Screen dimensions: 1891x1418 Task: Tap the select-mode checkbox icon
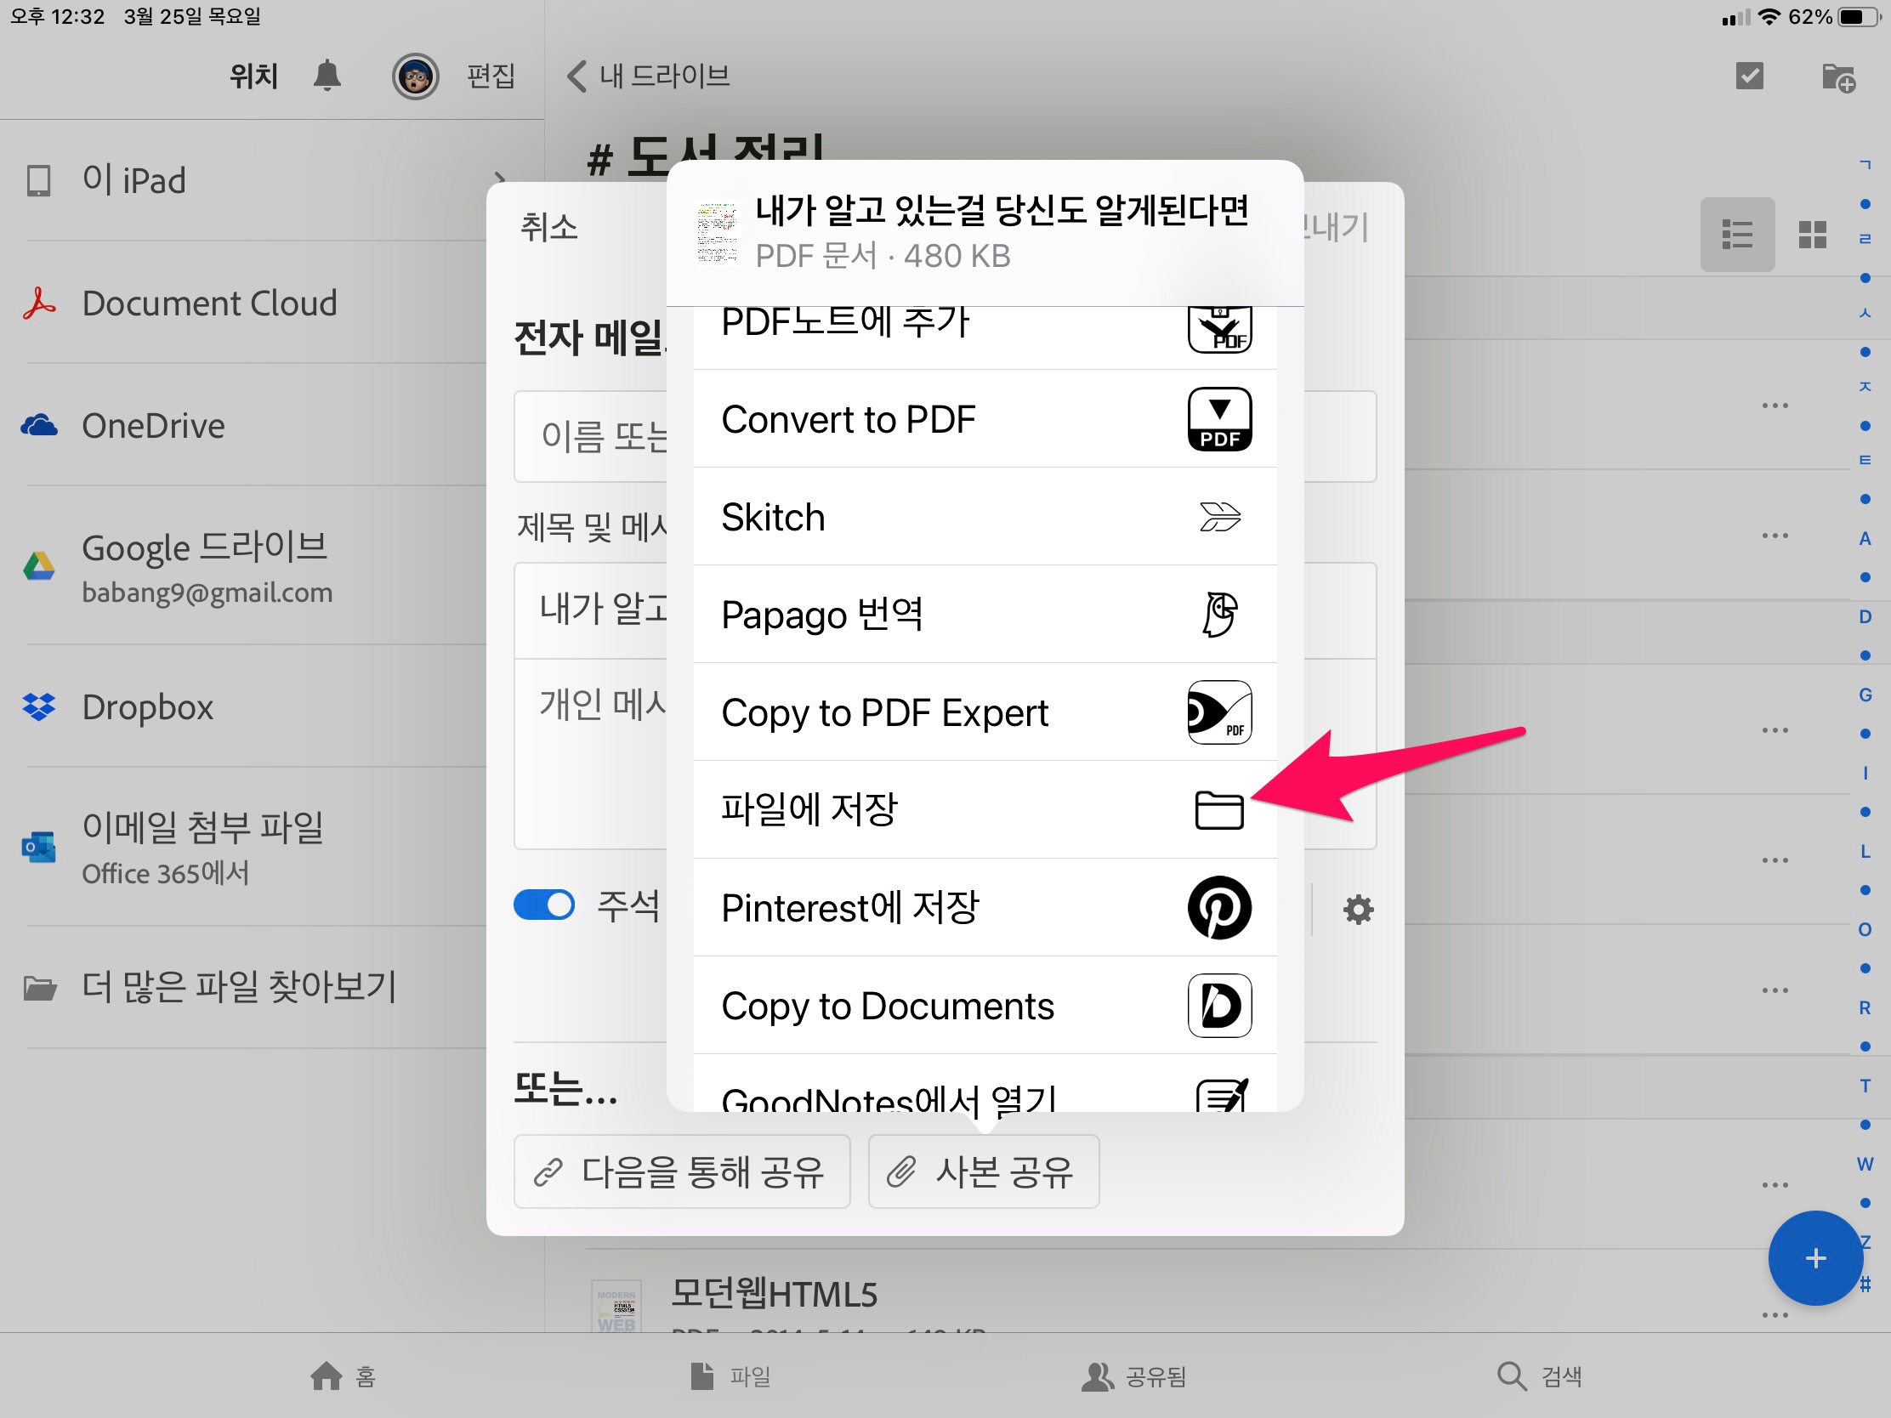(1749, 76)
